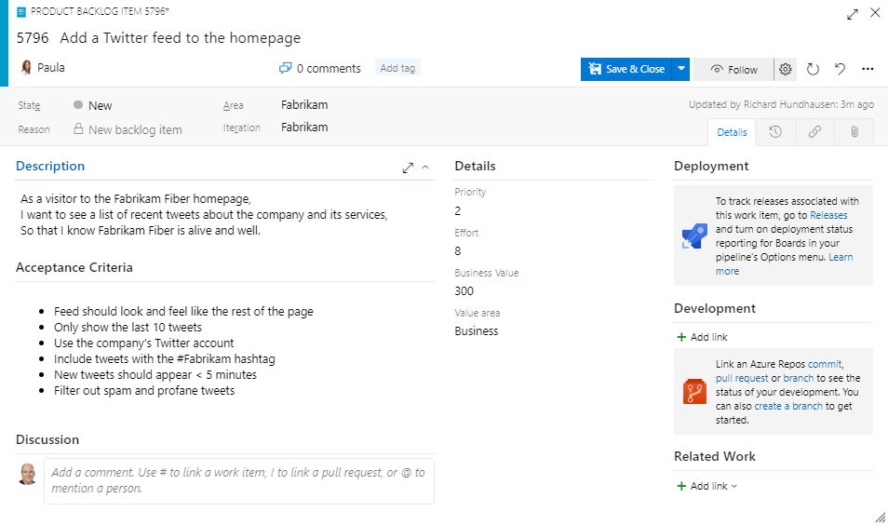The height and width of the screenshot is (525, 888).
Task: Click the Discussion heading
Action: point(47,439)
